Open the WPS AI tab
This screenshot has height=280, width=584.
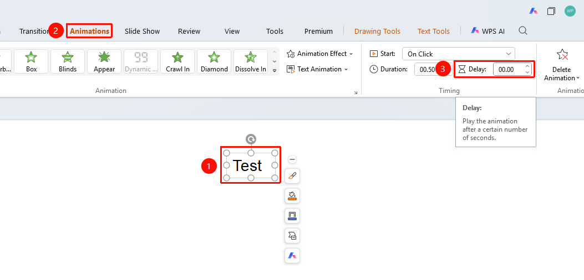tap(487, 31)
